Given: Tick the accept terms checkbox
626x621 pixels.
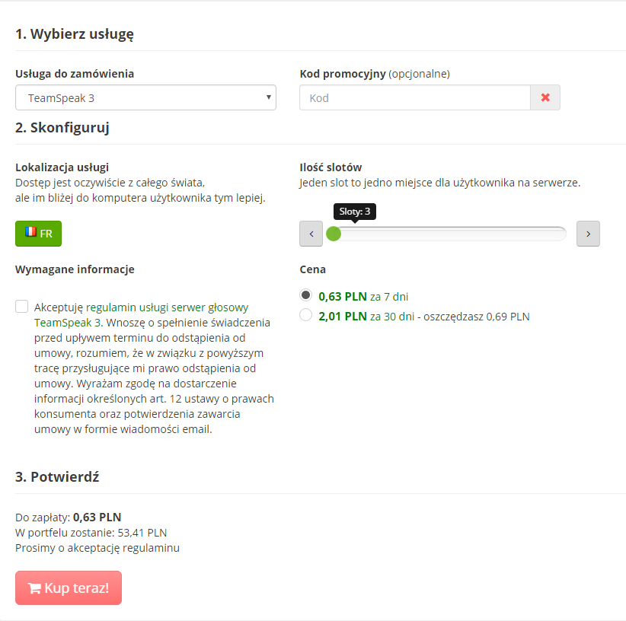Looking at the screenshot, I should (22, 307).
